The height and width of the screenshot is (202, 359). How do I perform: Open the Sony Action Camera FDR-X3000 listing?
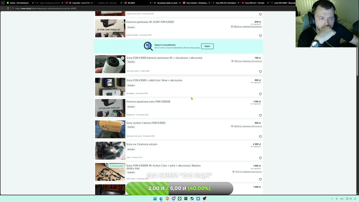click(146, 123)
